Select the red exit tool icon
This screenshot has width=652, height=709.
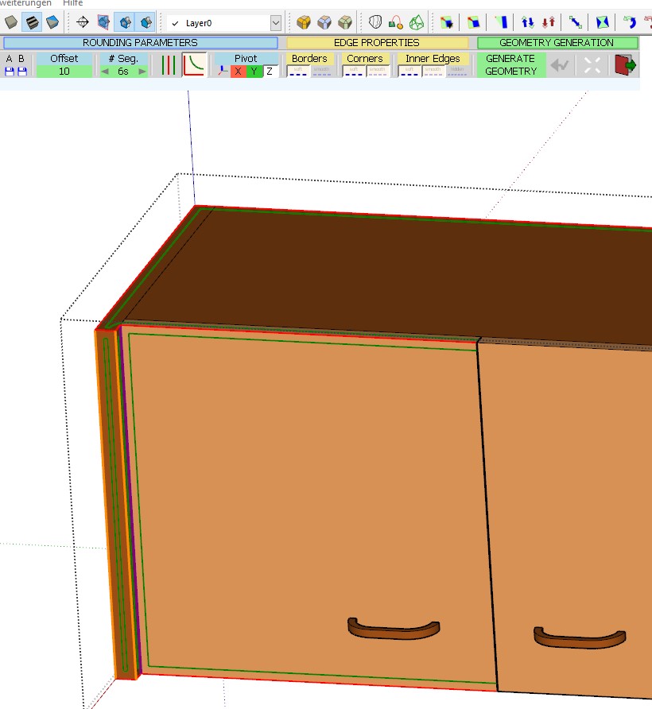click(x=626, y=65)
